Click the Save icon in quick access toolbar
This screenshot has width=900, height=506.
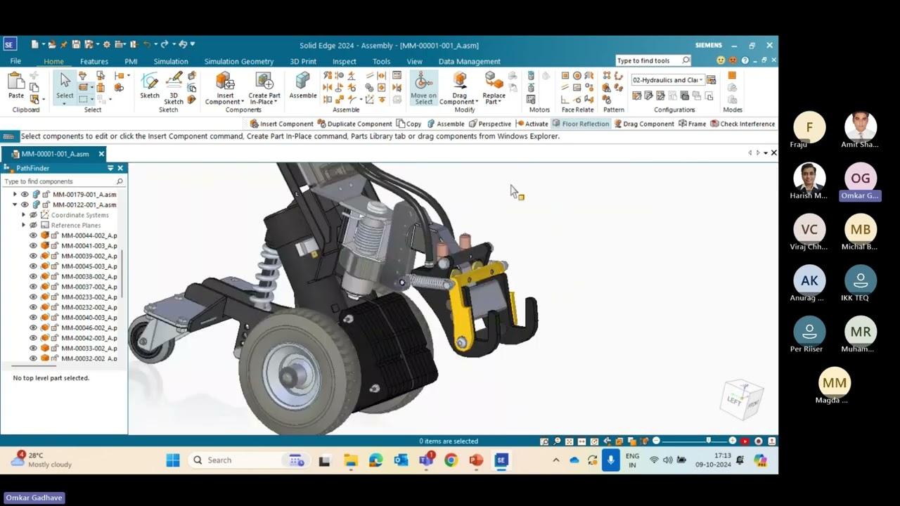(77, 44)
